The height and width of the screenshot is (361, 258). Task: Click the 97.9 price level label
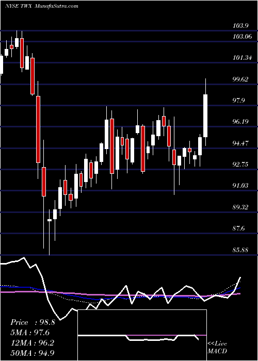[239, 101]
